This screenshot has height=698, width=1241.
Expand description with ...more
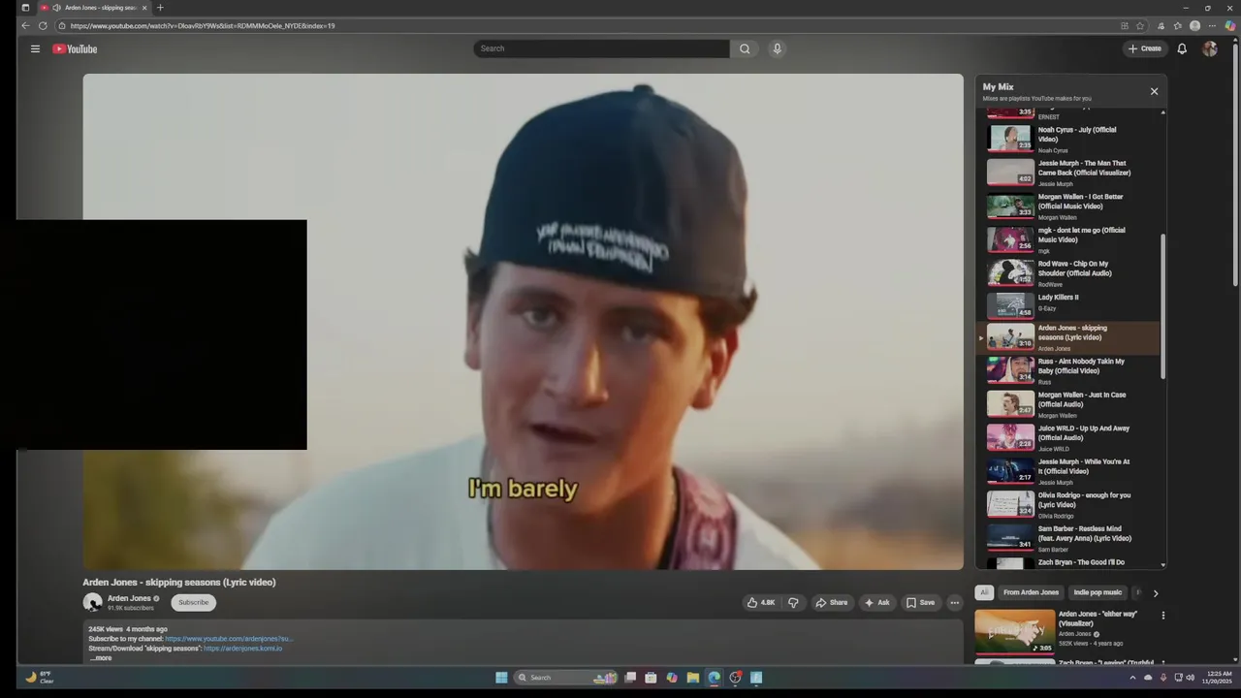tap(101, 658)
